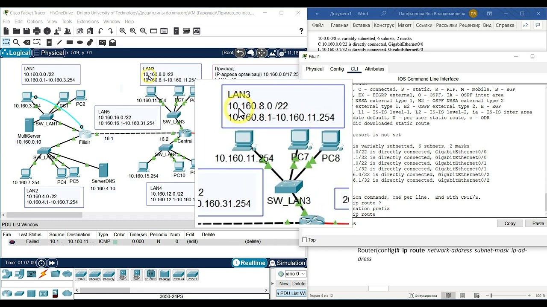
Task: Select the Delete tool
Action: click(26, 42)
